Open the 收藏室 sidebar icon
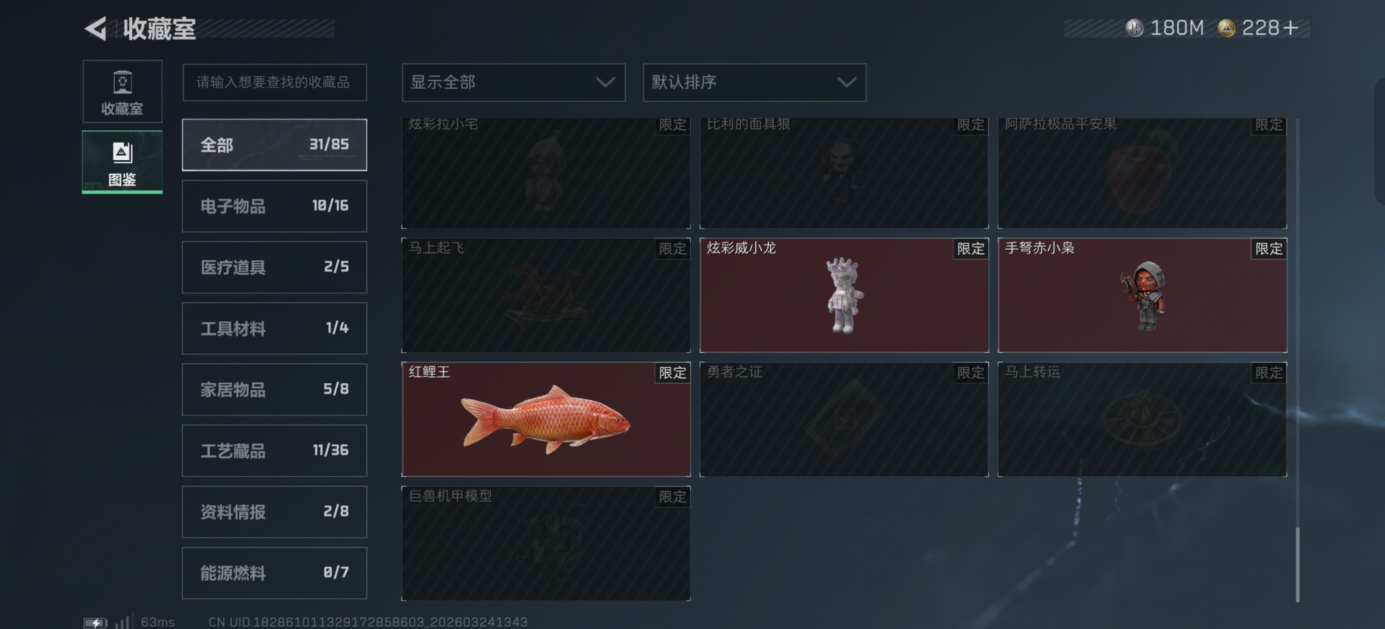 pyautogui.click(x=123, y=92)
